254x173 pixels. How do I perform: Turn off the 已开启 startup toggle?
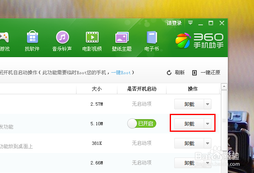point(142,124)
